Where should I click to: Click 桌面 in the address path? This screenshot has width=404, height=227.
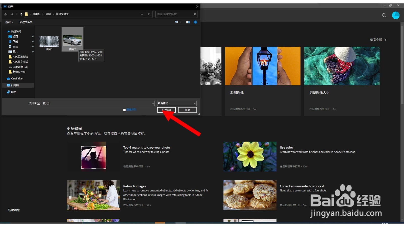(48, 14)
